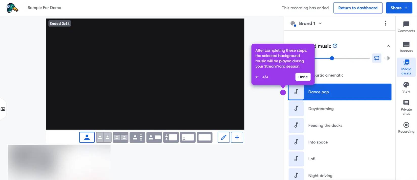Open the background music help icon

pos(335,46)
